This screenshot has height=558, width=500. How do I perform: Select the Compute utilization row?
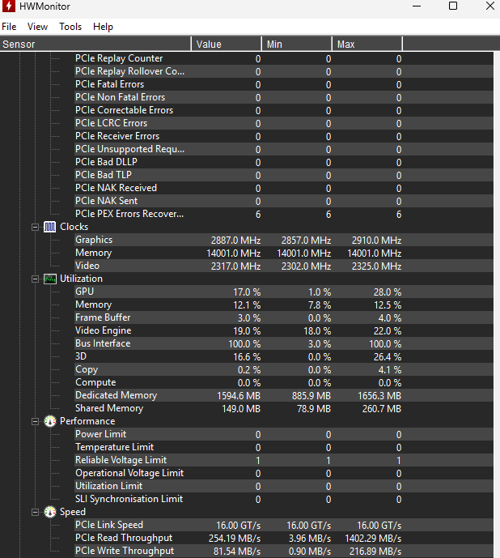tap(284, 382)
